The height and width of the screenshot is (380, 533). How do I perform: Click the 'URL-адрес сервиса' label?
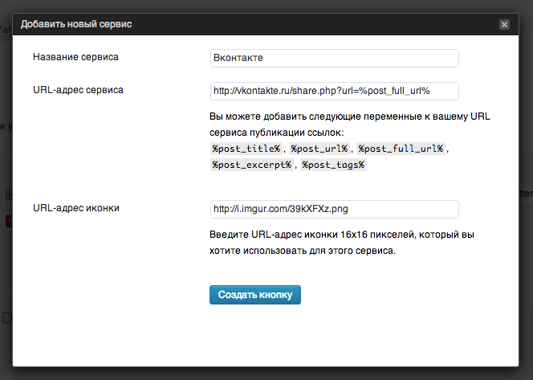click(x=78, y=89)
